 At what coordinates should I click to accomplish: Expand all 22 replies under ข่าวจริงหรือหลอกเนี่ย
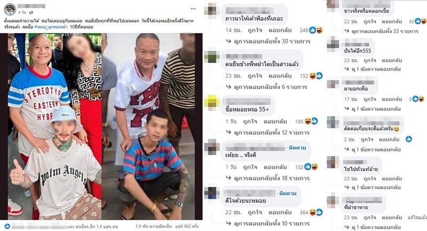click(x=382, y=31)
